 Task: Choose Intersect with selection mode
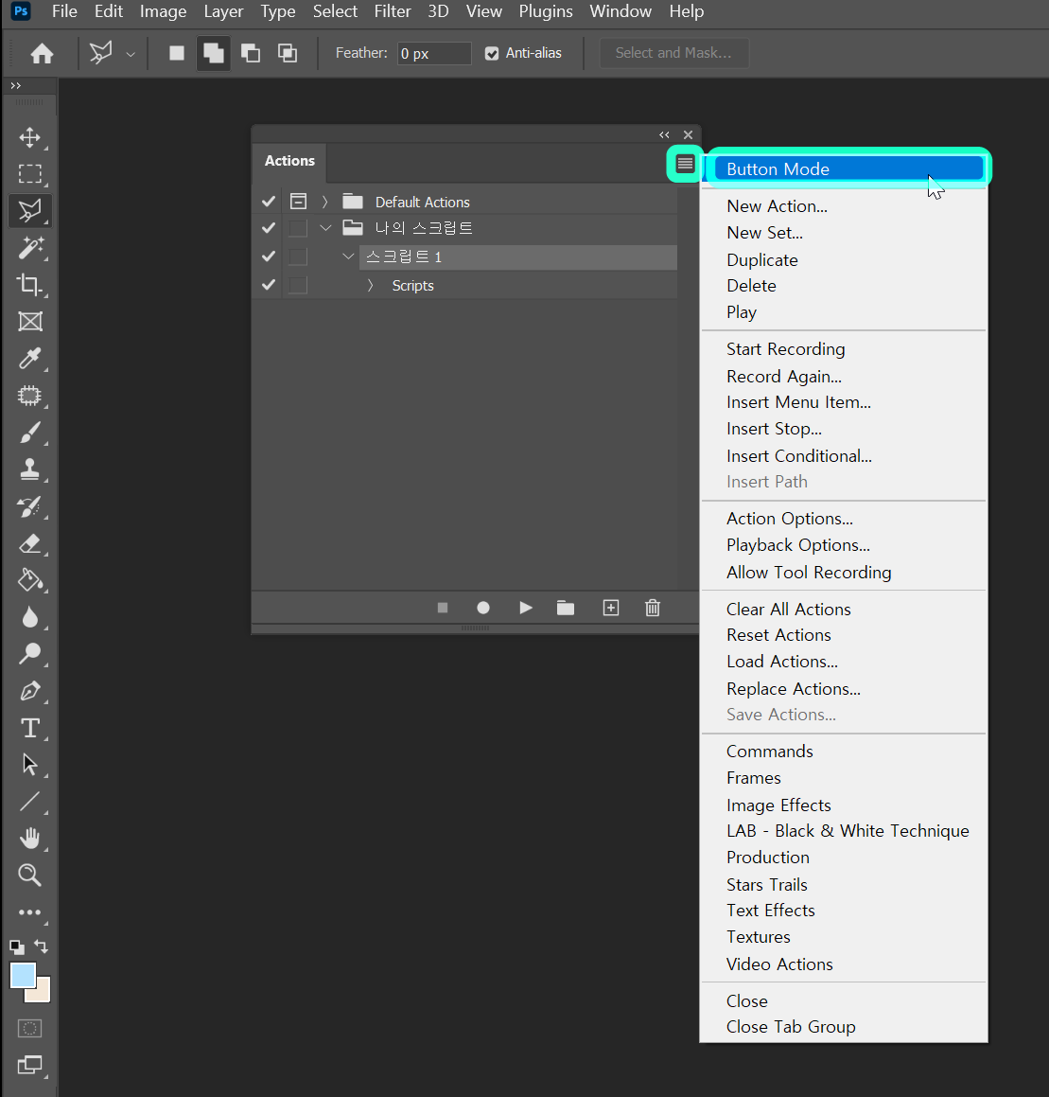[x=288, y=53]
